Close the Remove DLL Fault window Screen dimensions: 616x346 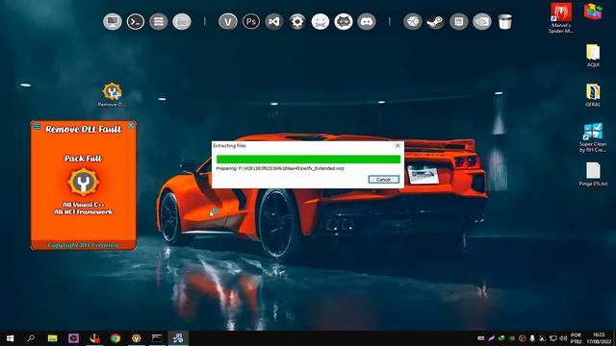(131, 126)
